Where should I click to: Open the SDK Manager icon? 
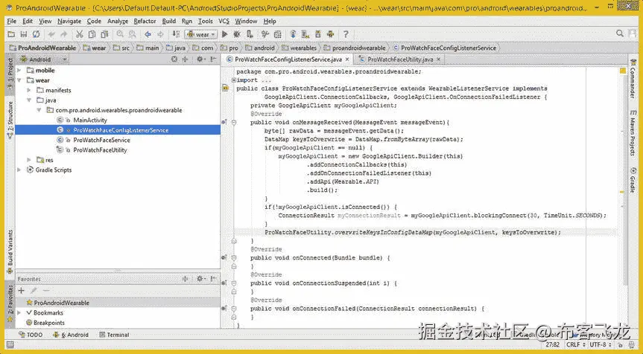(x=318, y=34)
